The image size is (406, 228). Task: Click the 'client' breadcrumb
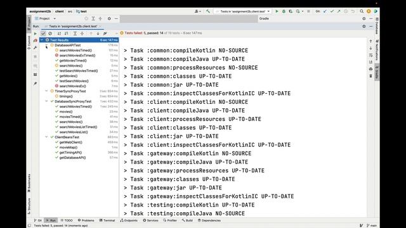pos(59,11)
